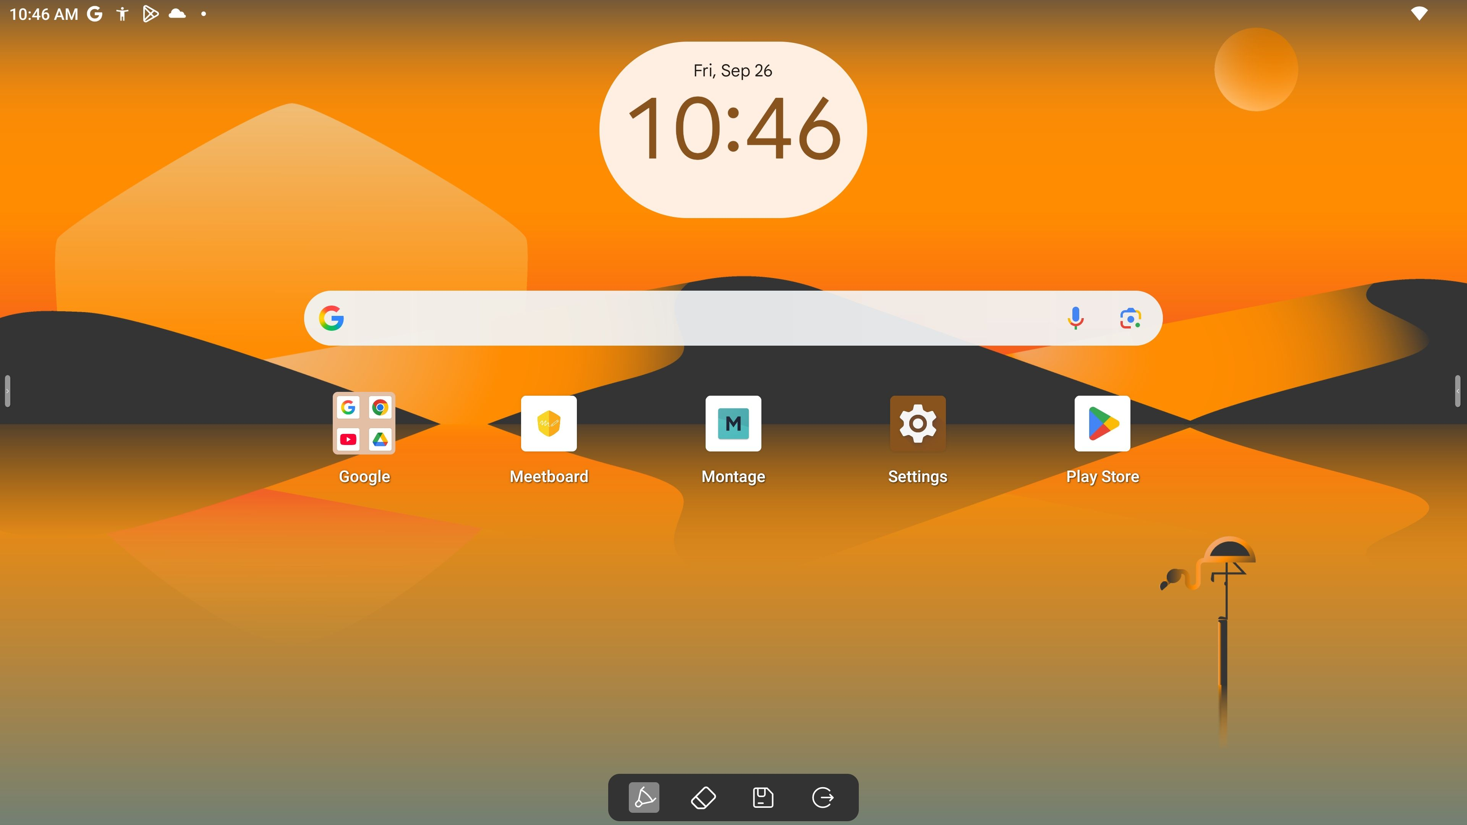Open the Google apps folder

(x=364, y=424)
